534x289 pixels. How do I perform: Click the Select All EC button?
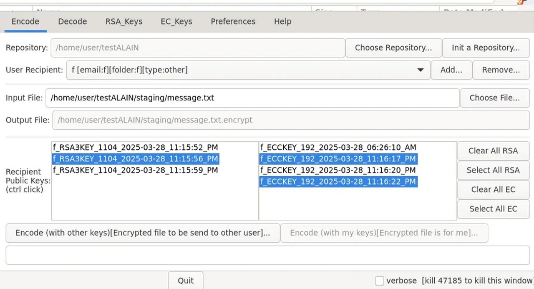[x=493, y=209]
